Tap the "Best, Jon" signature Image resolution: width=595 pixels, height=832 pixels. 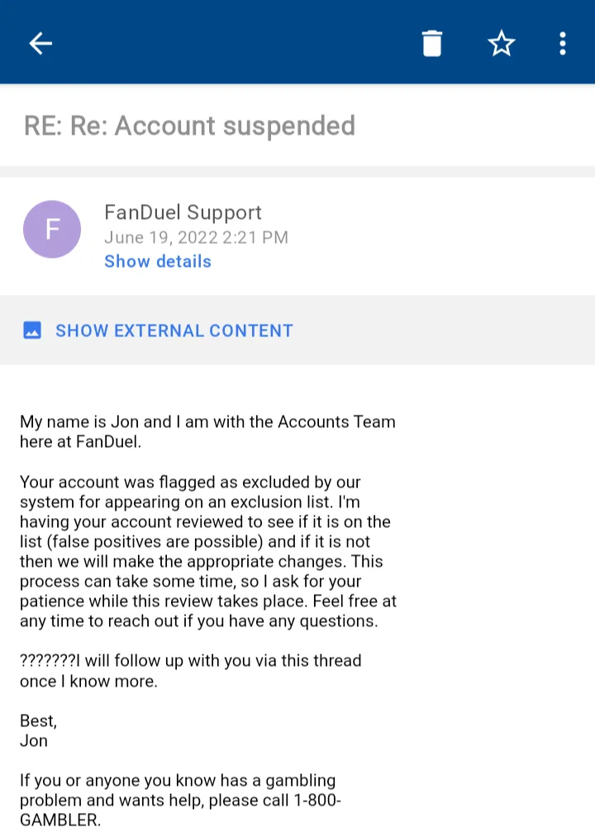38,730
